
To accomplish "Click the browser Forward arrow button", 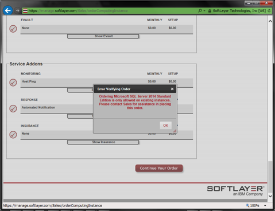I will coord(17,11).
